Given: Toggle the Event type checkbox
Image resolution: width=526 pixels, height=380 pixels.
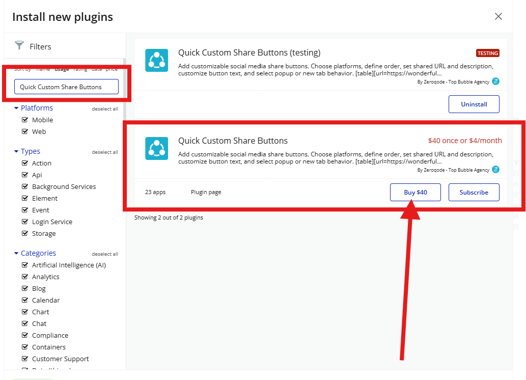Looking at the screenshot, I should [x=25, y=210].
